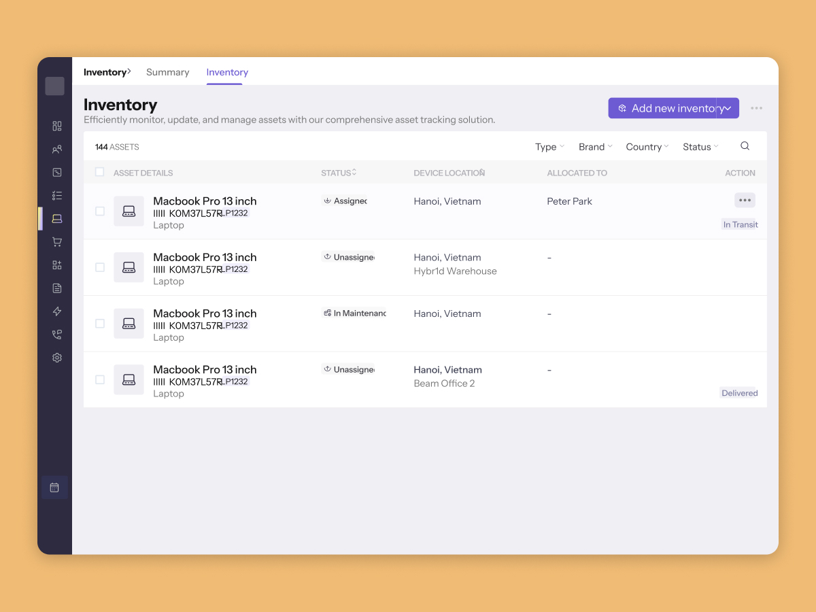Click the calendar icon at sidebar bottom
816x612 pixels.
pos(54,487)
